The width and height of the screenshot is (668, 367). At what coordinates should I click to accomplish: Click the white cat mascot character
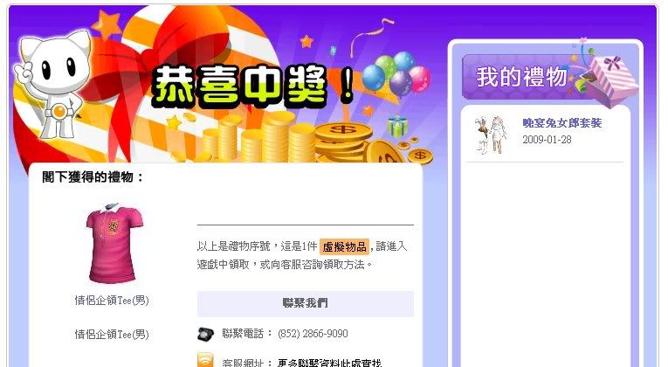tap(52, 84)
